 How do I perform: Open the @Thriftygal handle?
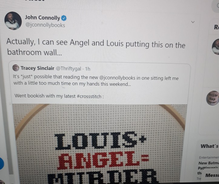[68, 69]
